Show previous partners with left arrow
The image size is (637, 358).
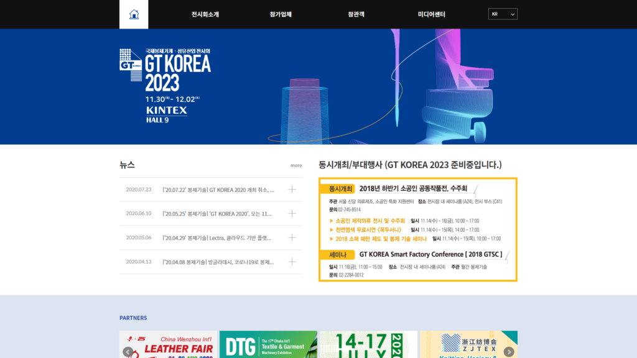coord(128,352)
